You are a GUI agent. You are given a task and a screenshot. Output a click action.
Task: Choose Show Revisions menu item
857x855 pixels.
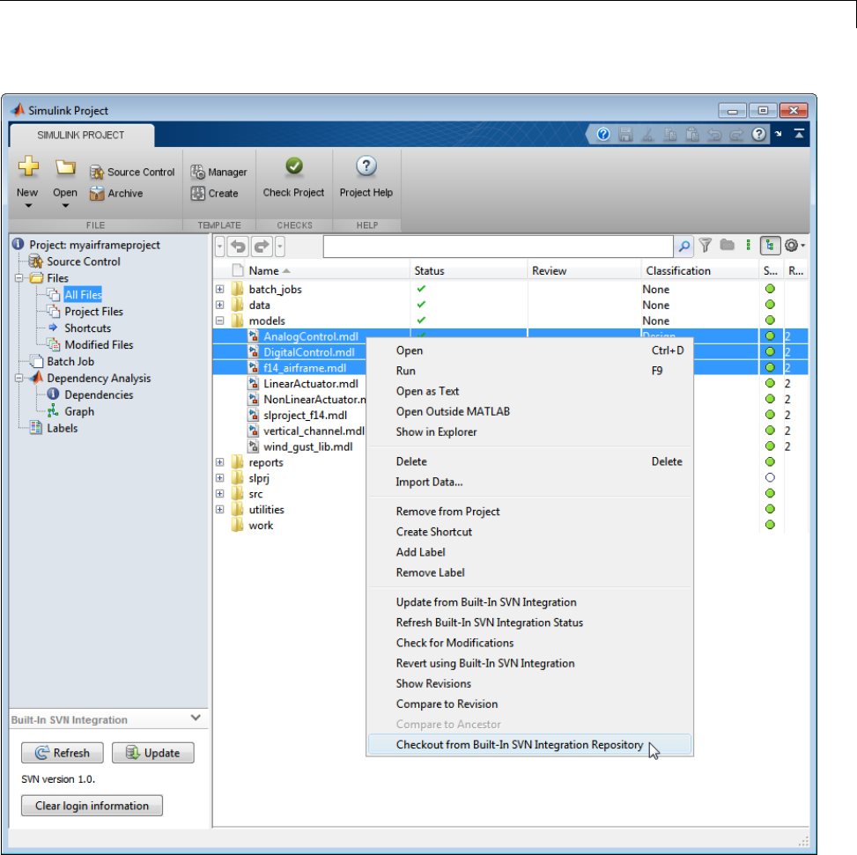529,683
